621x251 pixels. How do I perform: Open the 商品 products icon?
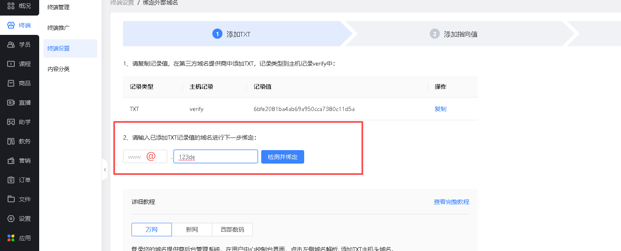[x=11, y=83]
